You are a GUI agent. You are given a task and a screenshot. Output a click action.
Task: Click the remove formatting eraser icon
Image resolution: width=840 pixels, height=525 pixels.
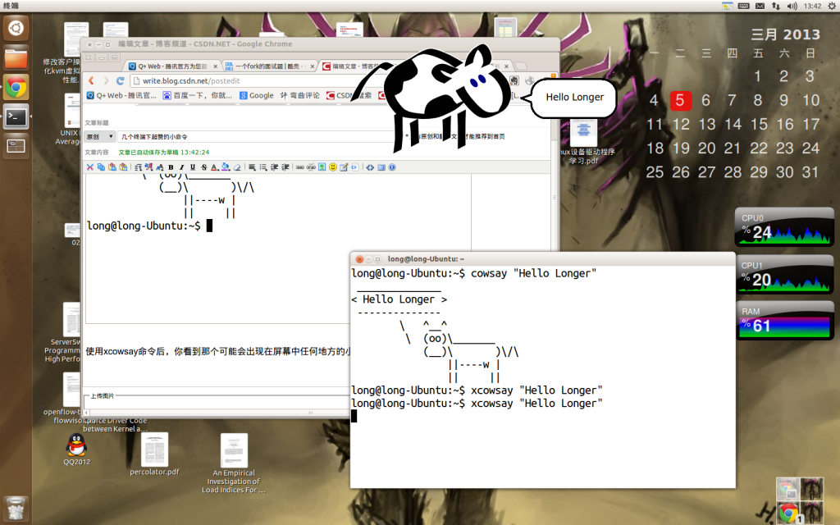coord(236,167)
